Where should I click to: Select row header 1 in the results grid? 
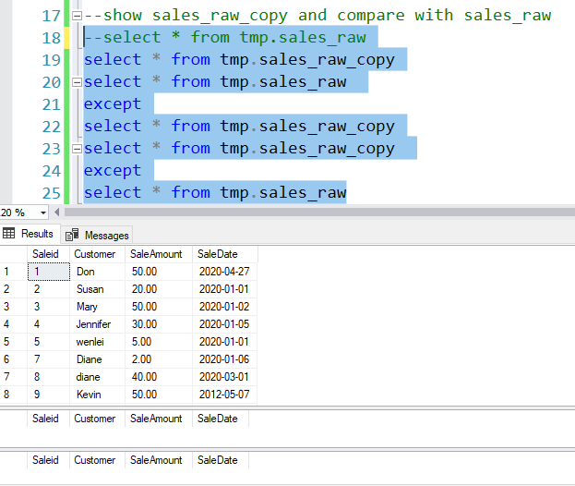[14, 272]
